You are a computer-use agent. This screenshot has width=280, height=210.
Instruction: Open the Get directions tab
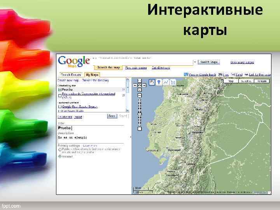161,68
